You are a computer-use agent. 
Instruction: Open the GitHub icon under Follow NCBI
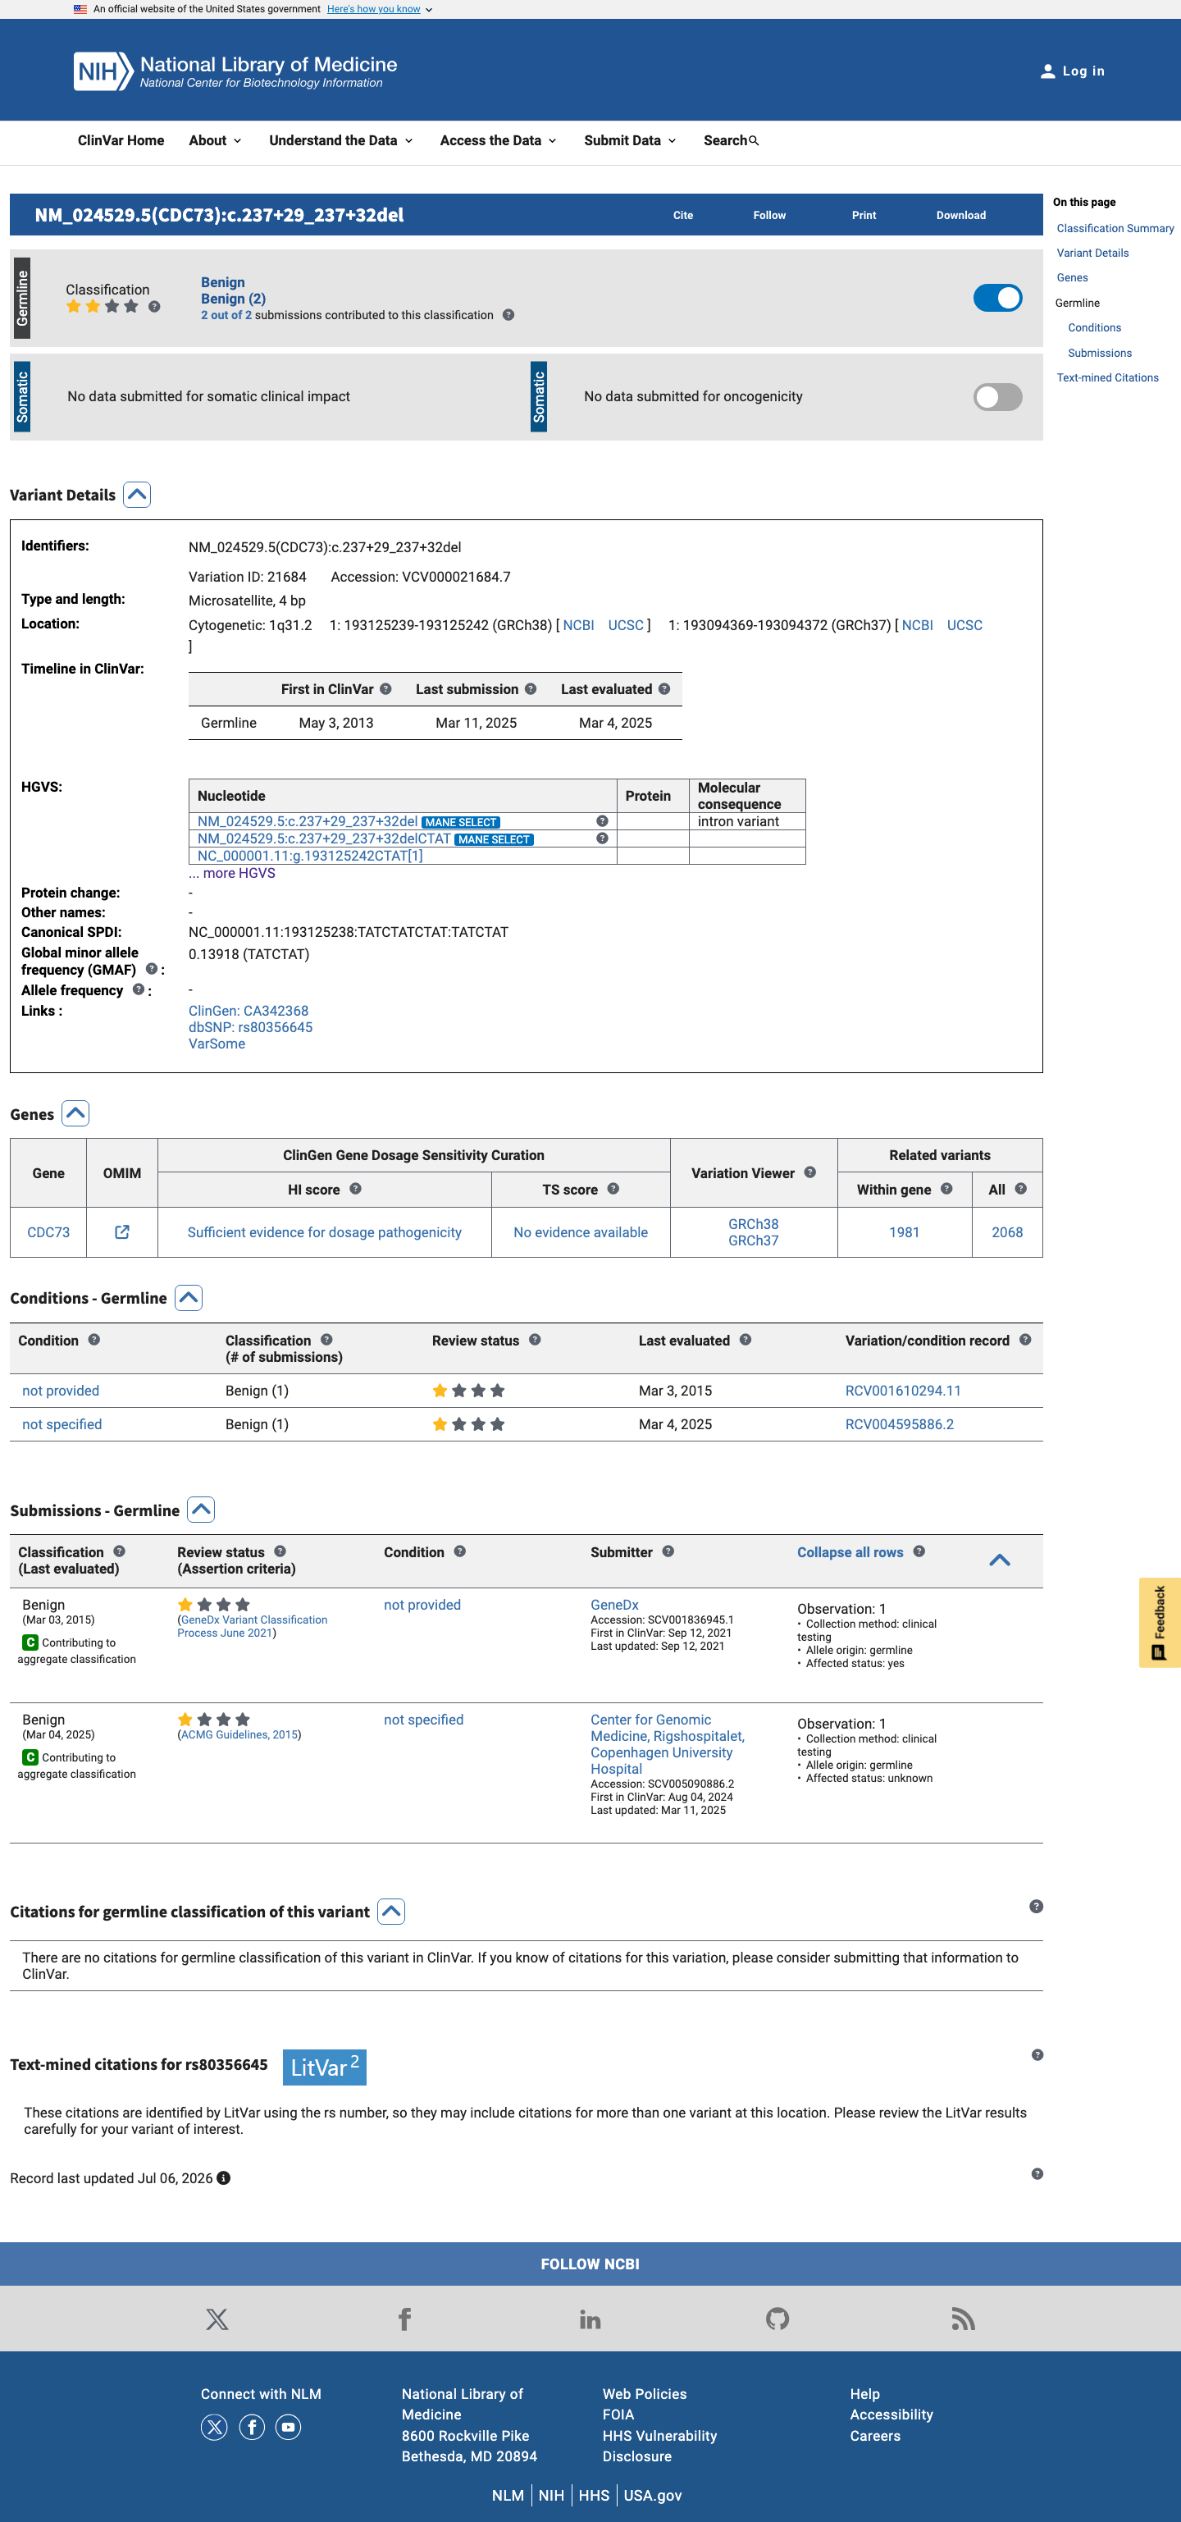click(777, 2319)
